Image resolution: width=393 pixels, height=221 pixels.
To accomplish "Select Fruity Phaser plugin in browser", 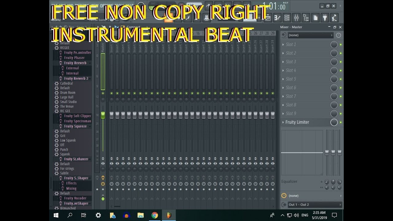I will click(74, 58).
